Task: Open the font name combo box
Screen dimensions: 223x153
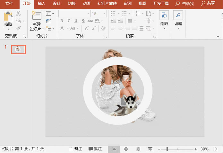Action: (x=74, y=14)
